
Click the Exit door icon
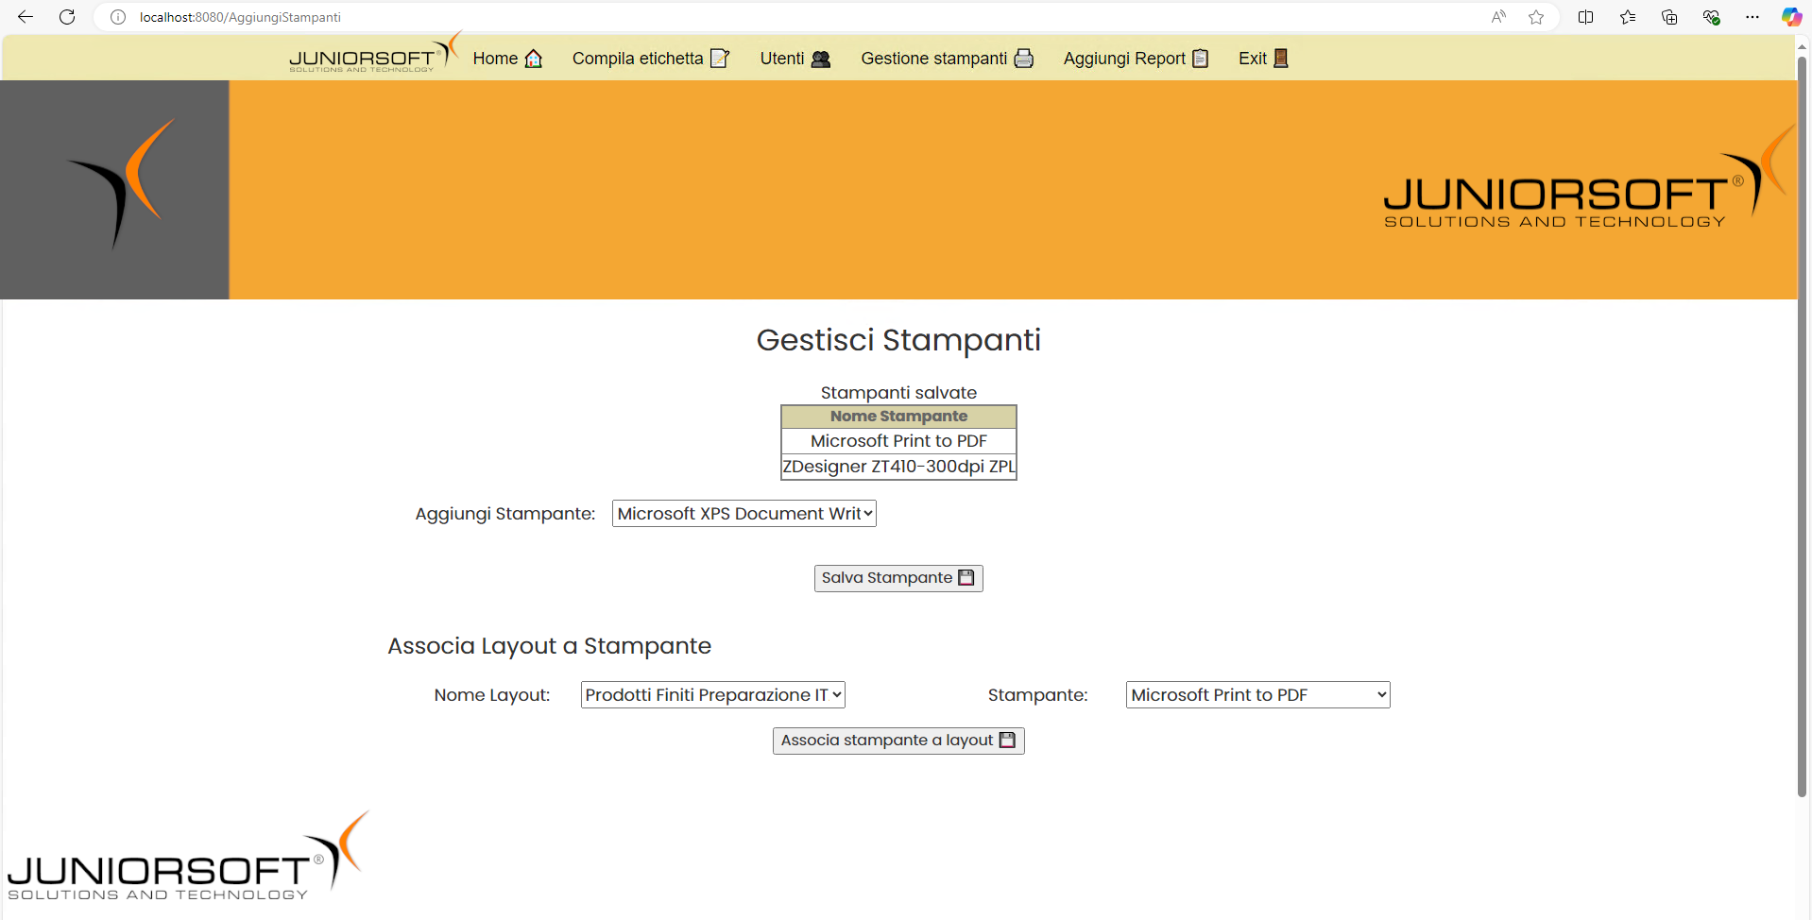coord(1281,59)
